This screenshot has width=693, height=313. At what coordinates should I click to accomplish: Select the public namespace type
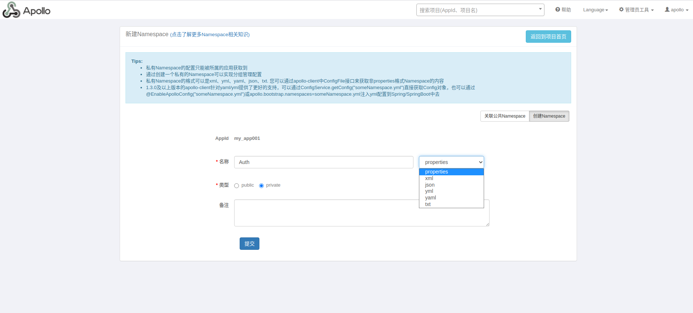pos(237,186)
